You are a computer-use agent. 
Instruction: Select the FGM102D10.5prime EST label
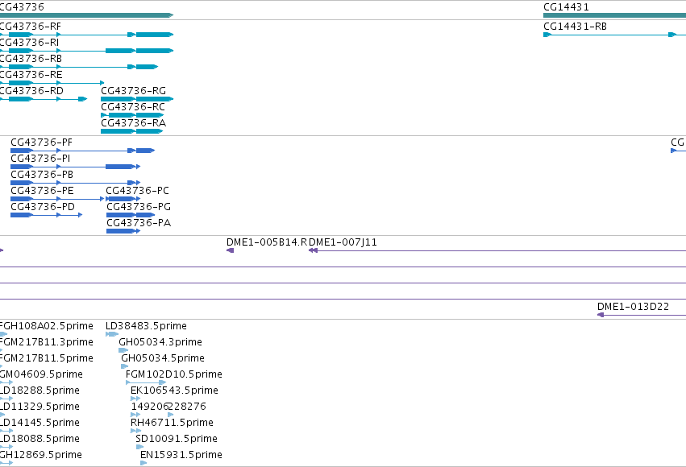173,374
